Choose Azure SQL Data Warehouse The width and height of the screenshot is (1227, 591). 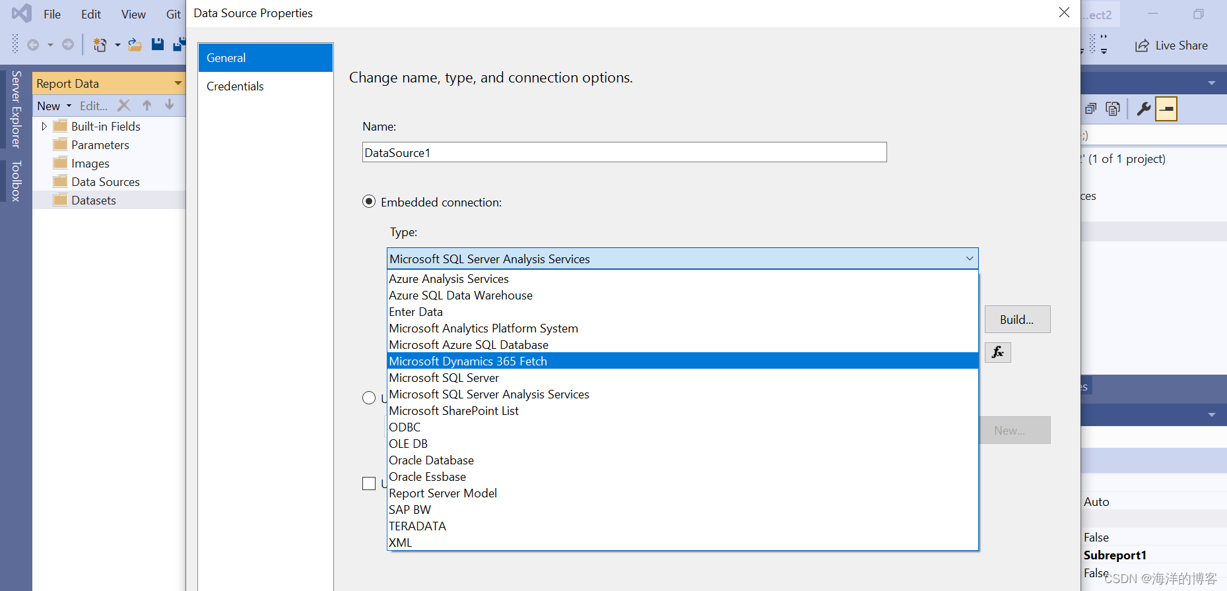pyautogui.click(x=682, y=295)
